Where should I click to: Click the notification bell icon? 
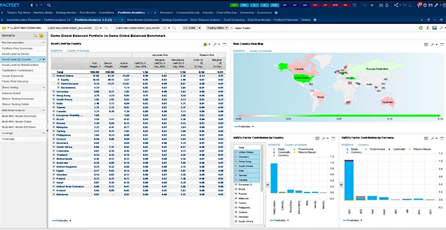(x=387, y=5)
